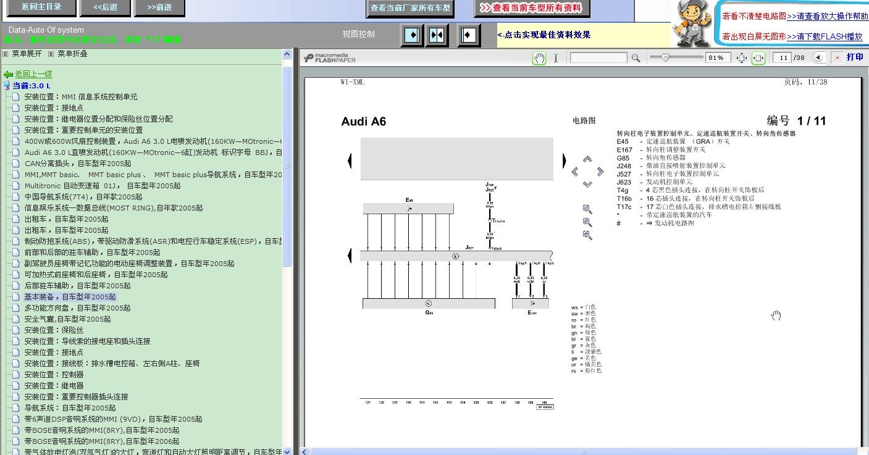Select 信息娱乐系统—数据总线(MOST RING) entry

click(114, 208)
